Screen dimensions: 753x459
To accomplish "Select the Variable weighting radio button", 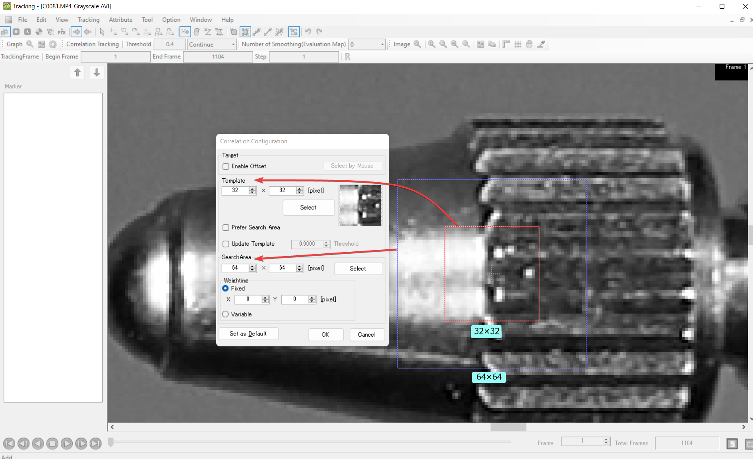I will [226, 314].
